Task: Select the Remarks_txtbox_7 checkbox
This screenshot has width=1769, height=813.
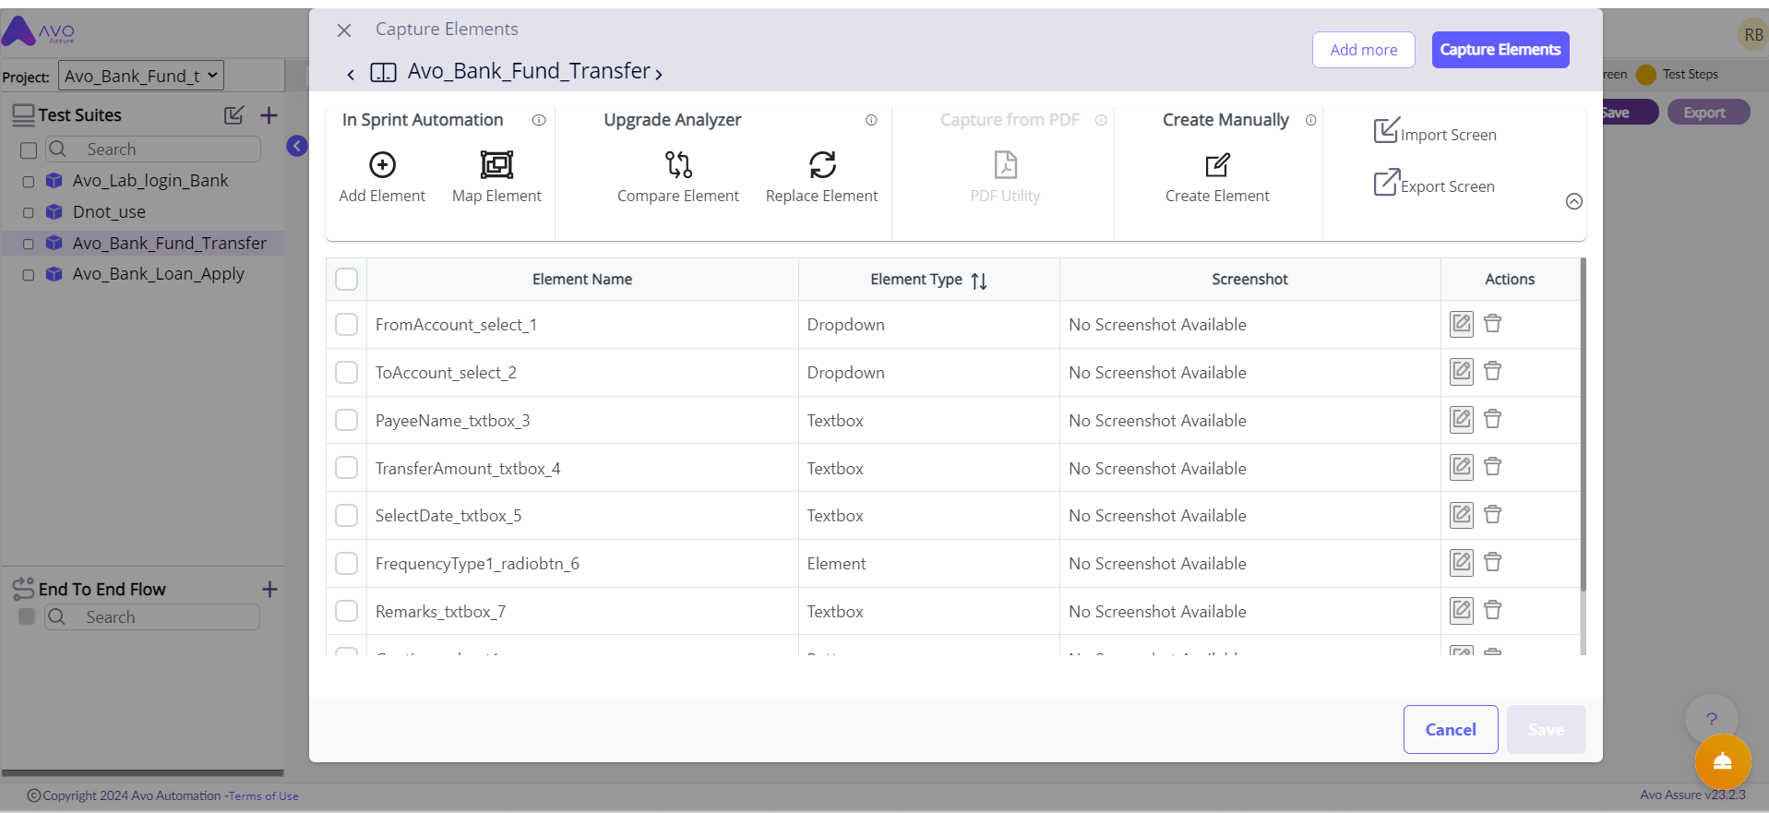Action: [x=347, y=611]
